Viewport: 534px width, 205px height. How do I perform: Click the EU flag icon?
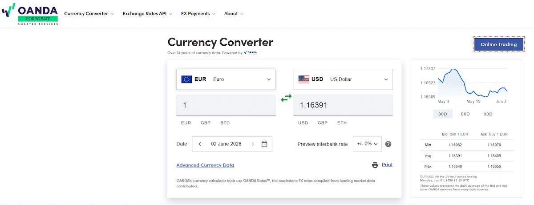(186, 79)
